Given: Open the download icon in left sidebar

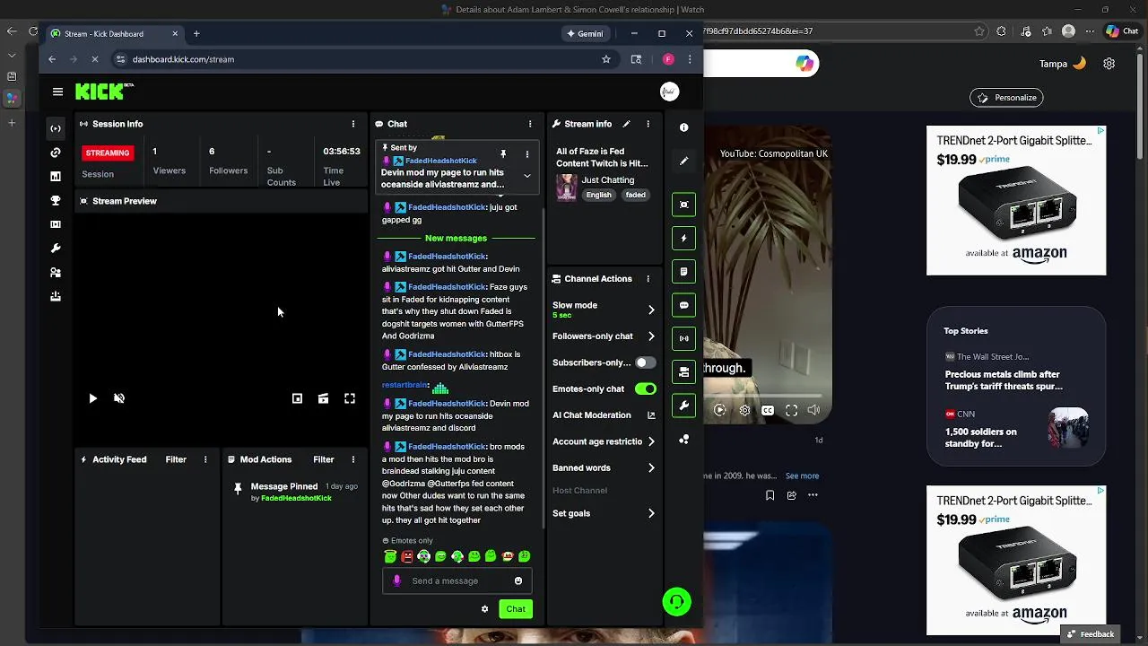Looking at the screenshot, I should [x=56, y=296].
